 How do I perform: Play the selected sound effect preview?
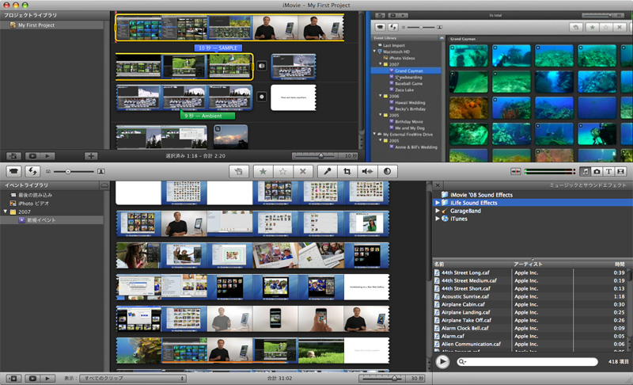click(442, 361)
